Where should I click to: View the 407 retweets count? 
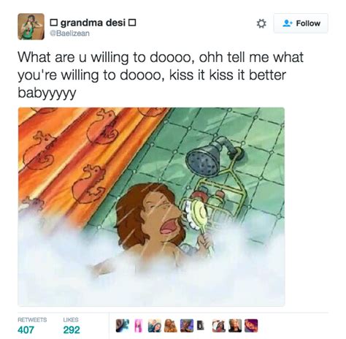(26, 330)
